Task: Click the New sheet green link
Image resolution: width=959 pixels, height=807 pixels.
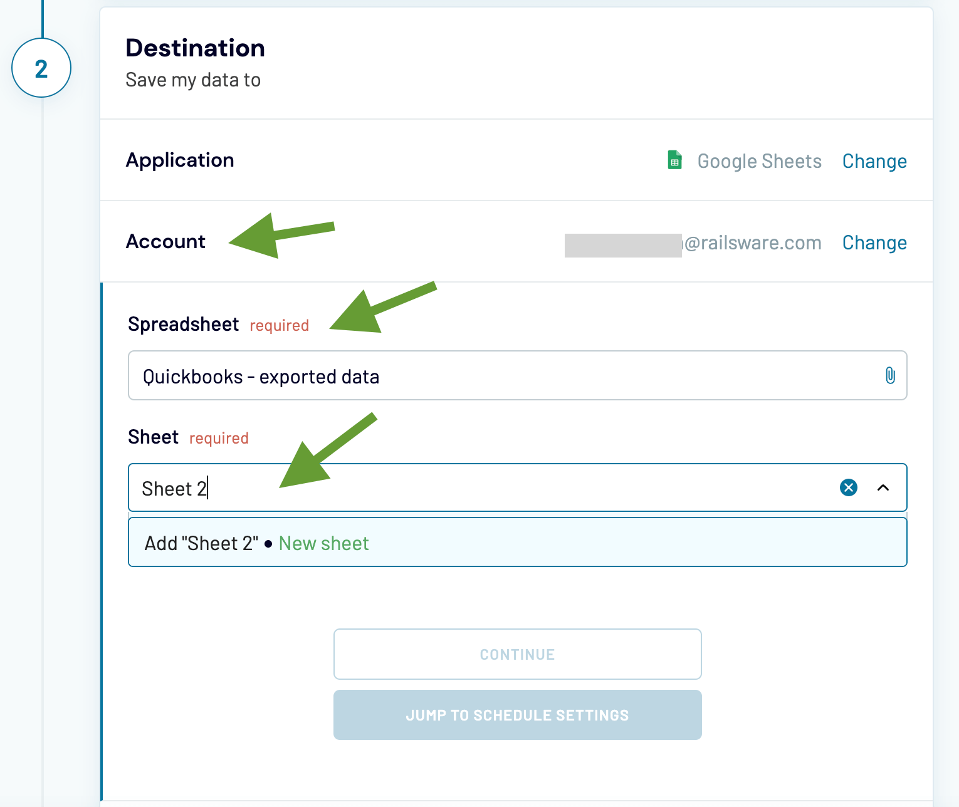Action: click(x=323, y=543)
